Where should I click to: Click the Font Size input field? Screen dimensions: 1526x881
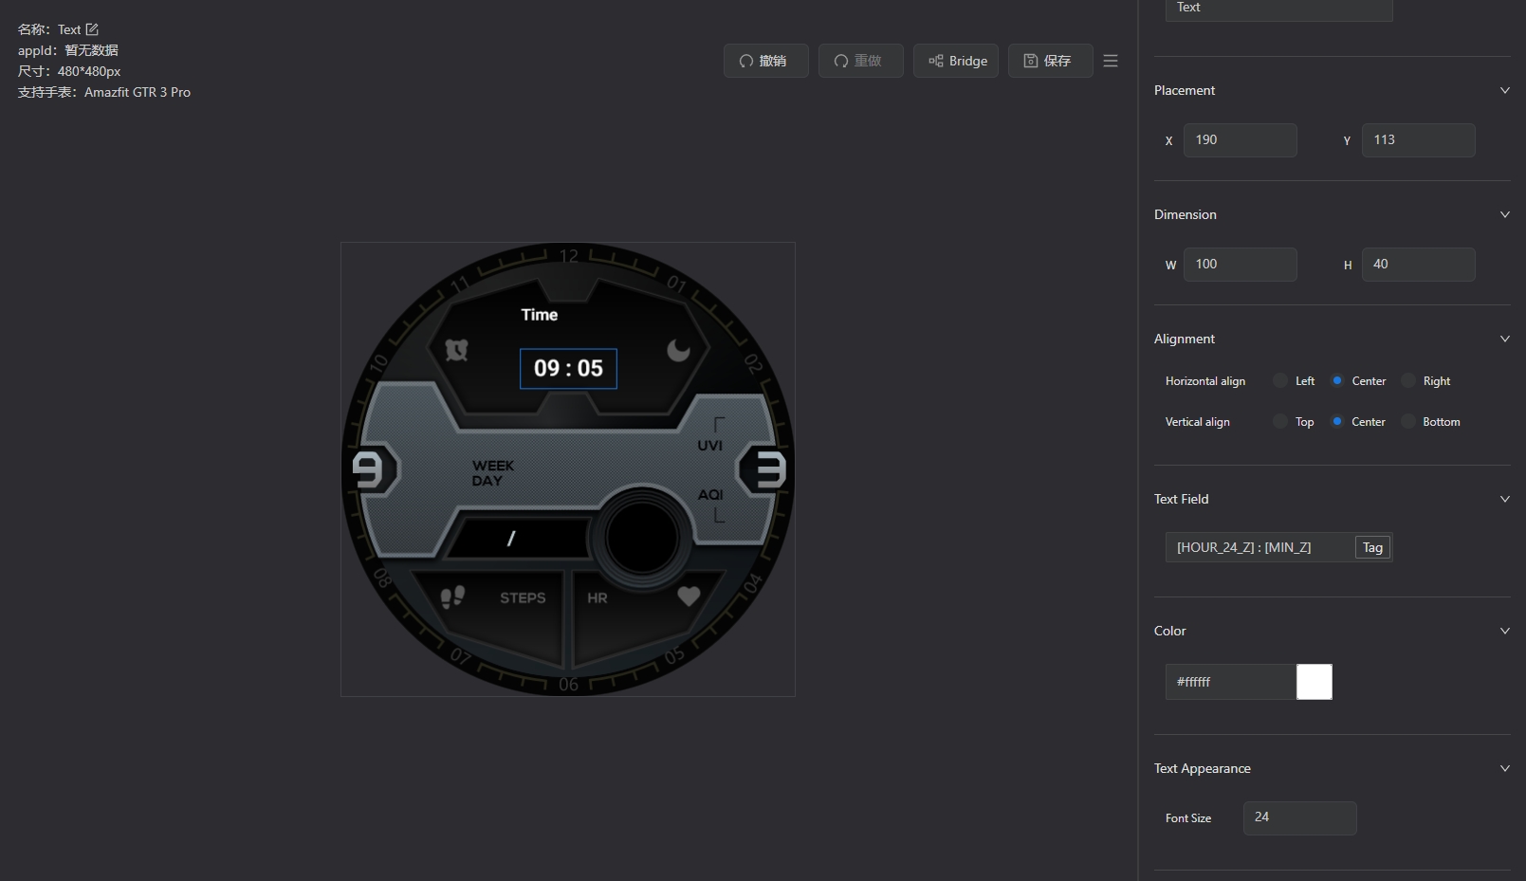coord(1299,817)
